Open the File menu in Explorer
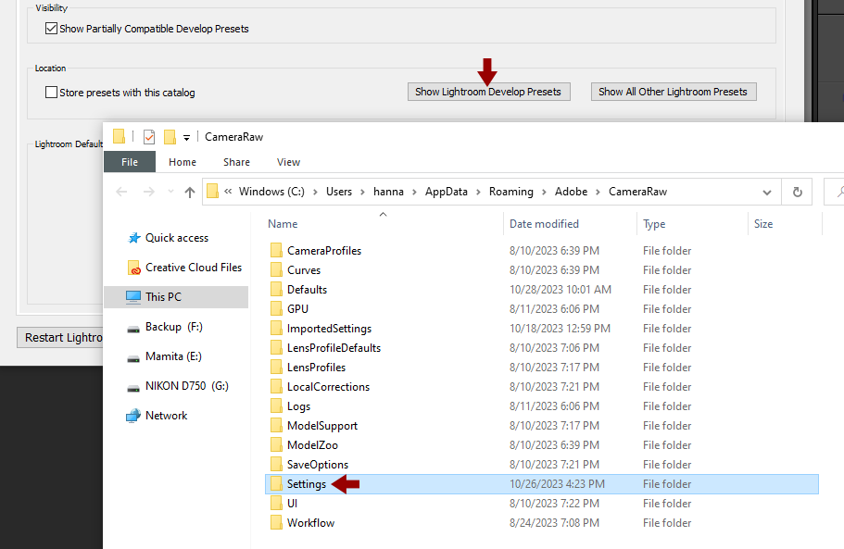Screen dimensions: 844x549 [130, 161]
